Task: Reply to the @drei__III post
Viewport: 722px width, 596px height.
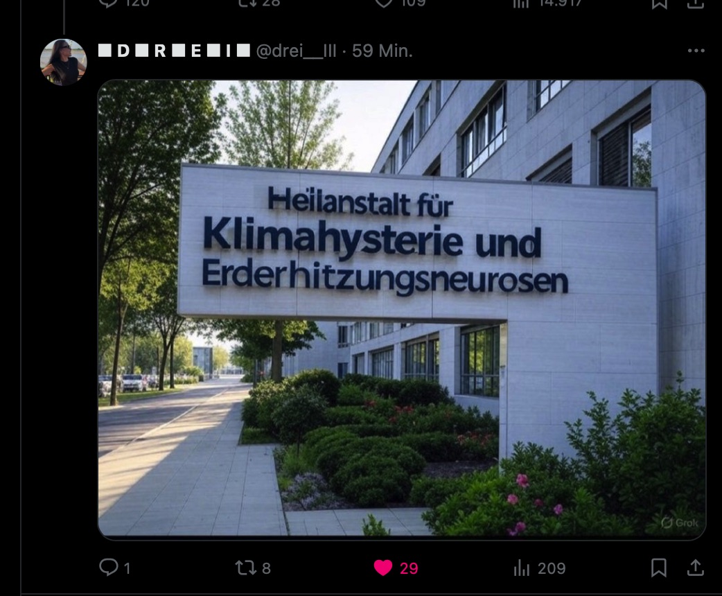Action: [114, 568]
